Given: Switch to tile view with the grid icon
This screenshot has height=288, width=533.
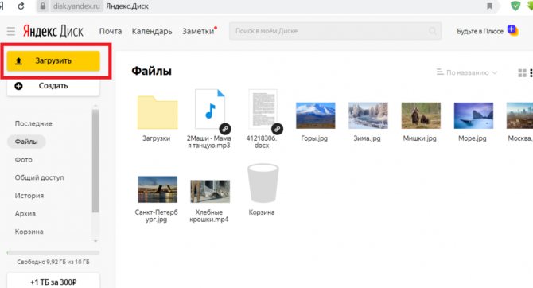Looking at the screenshot, I should click(522, 72).
